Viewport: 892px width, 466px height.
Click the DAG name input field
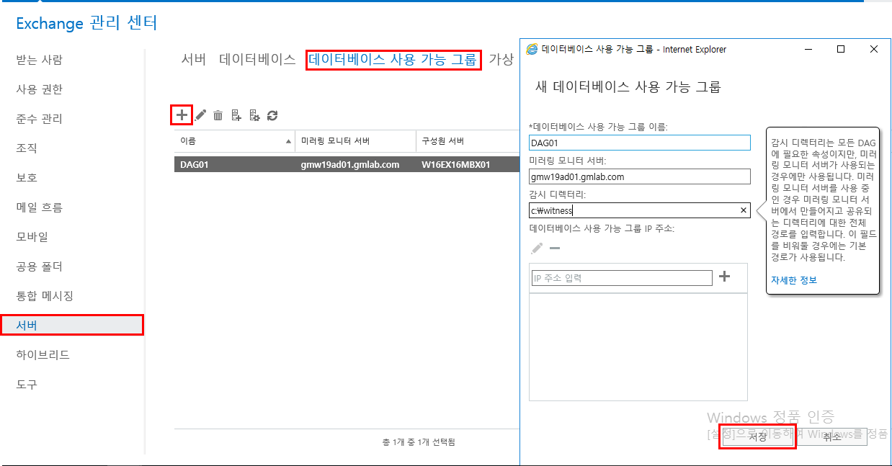click(x=640, y=143)
